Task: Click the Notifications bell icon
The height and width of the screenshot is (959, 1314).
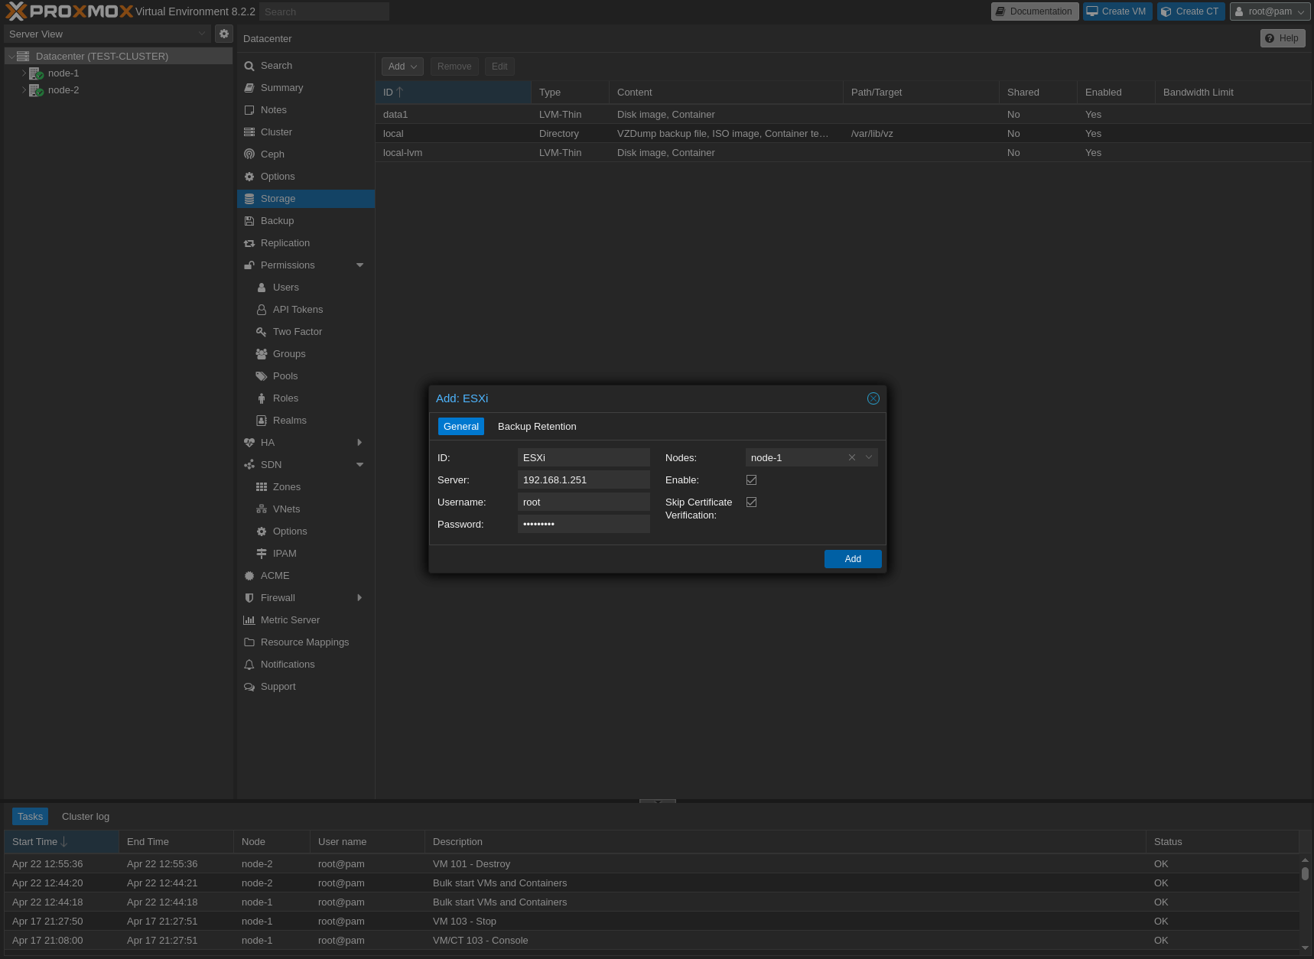Action: (x=249, y=665)
